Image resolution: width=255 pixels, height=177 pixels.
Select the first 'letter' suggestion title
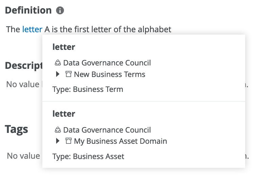click(x=64, y=47)
